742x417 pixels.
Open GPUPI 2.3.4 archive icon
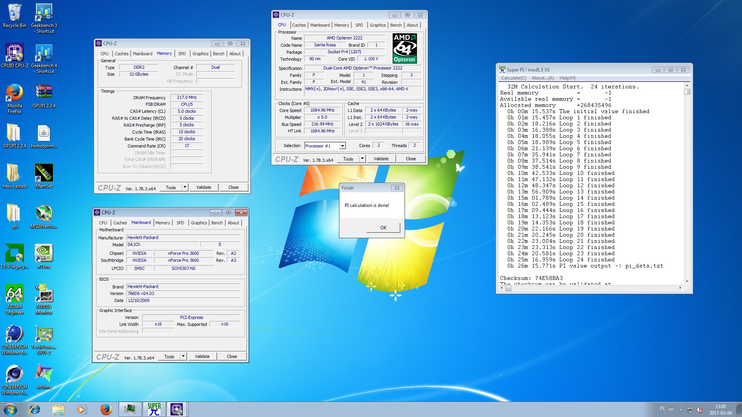tap(44, 95)
